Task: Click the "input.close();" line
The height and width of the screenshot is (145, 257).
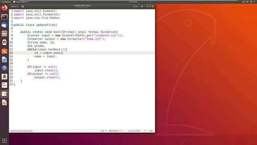Action: [47, 70]
